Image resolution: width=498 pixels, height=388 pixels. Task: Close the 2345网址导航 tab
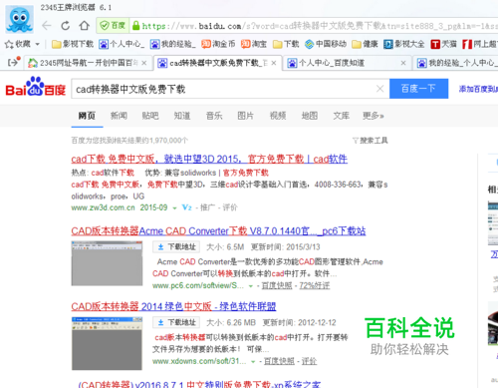(144, 63)
